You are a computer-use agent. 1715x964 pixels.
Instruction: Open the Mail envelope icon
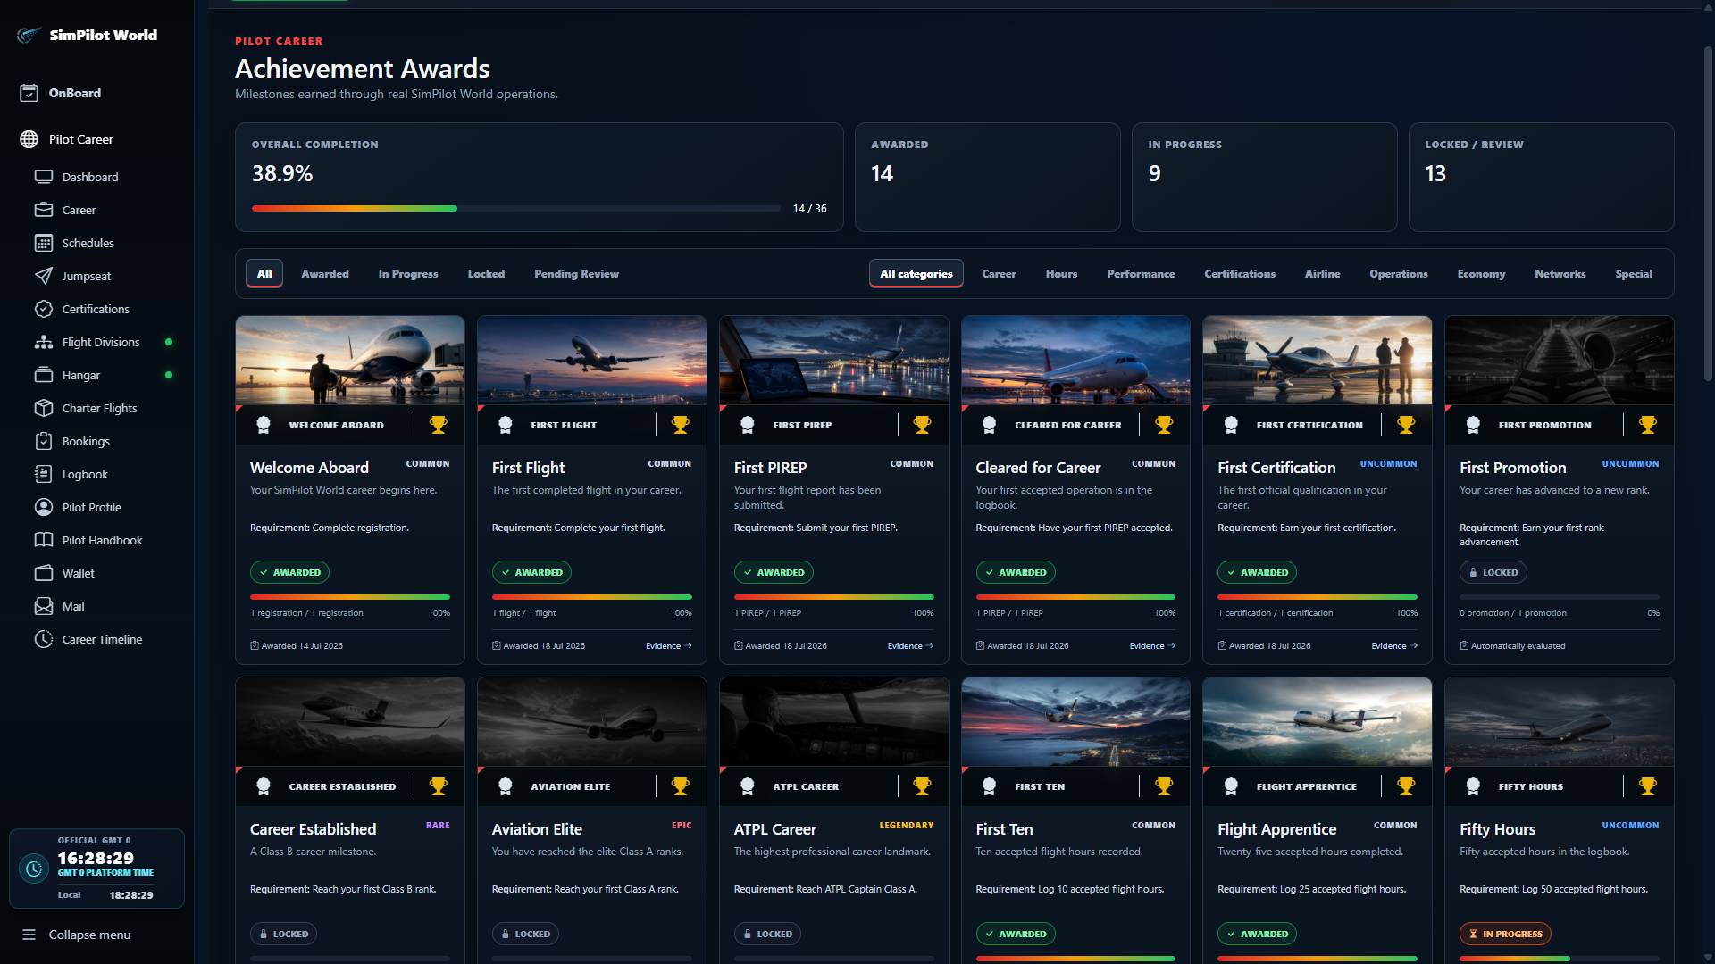click(x=43, y=606)
